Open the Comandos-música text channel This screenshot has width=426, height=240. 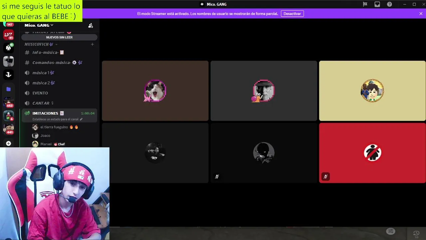(59, 63)
